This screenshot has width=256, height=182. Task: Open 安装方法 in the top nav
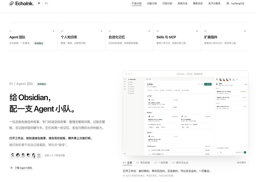click(183, 3)
